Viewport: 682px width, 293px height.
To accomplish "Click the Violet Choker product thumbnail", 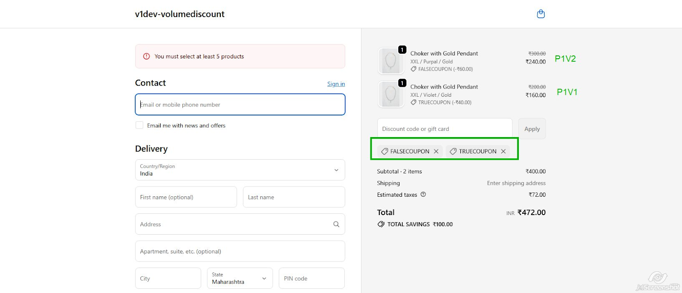I will point(390,94).
